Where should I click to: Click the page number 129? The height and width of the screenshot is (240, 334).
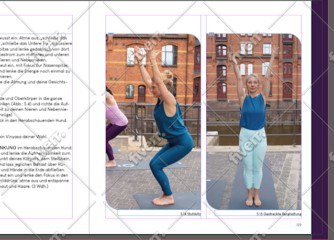point(299,225)
